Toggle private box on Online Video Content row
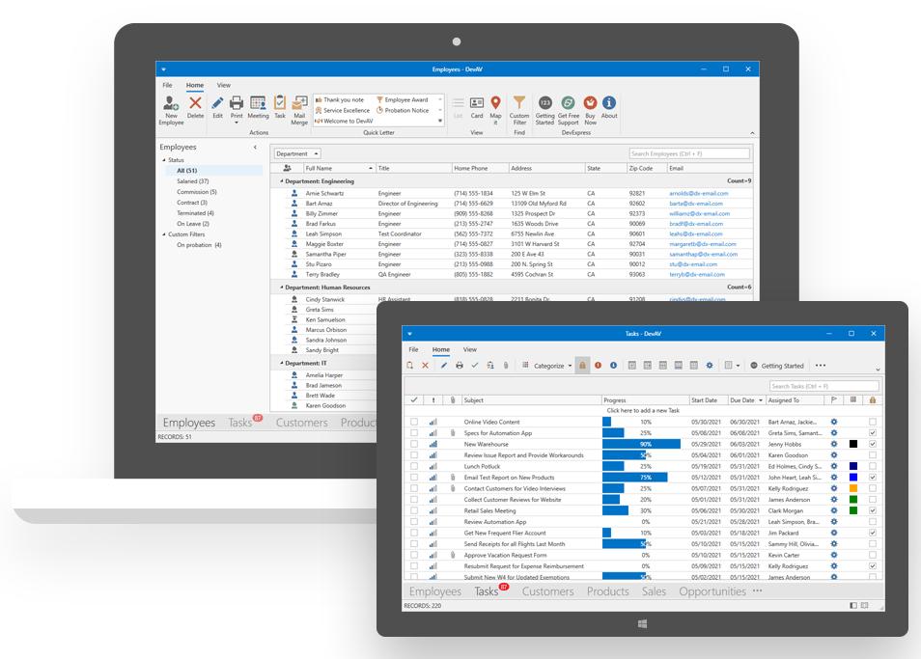This screenshot has height=659, width=921. 873,422
